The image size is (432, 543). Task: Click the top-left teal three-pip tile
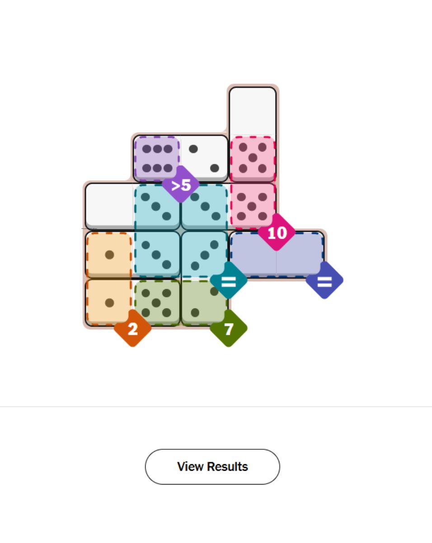[156, 206]
